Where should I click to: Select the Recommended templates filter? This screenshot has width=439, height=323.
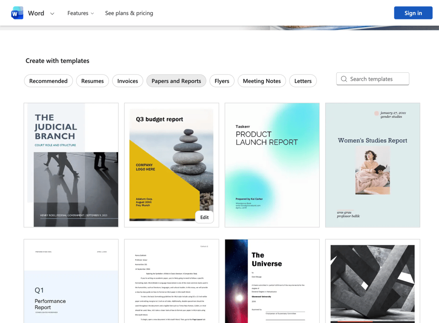[48, 80]
